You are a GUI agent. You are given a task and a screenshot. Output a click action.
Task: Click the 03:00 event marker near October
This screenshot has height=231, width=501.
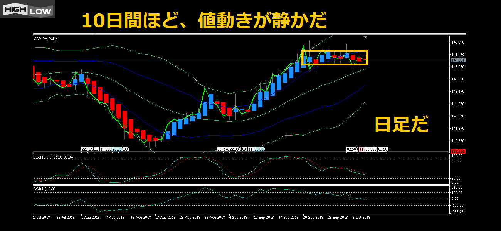pos(370,149)
